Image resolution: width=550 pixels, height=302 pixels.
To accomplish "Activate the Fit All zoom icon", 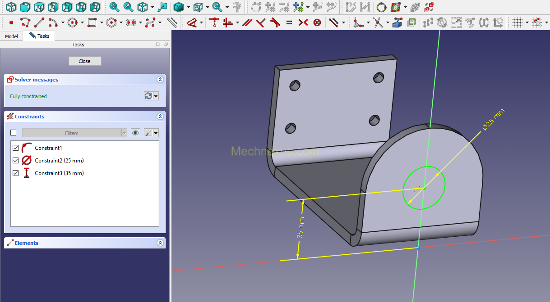I will 115,7.
